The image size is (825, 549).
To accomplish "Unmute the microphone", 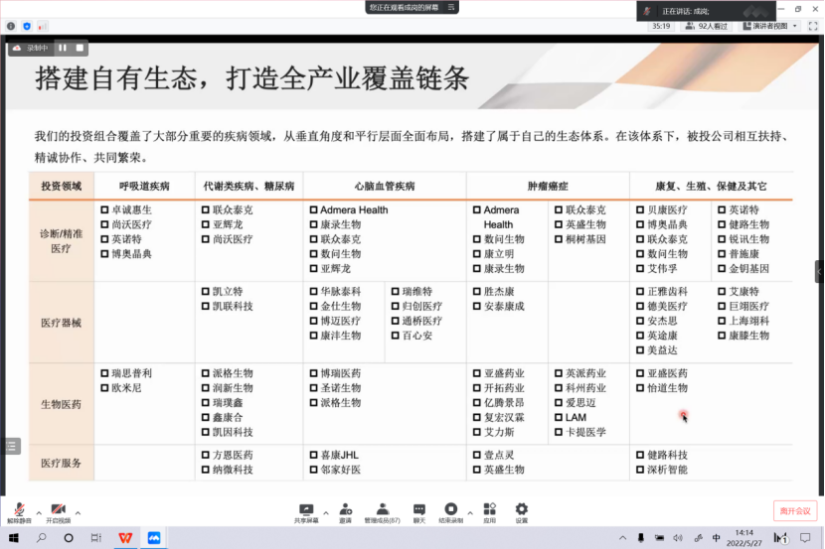I will click(19, 512).
